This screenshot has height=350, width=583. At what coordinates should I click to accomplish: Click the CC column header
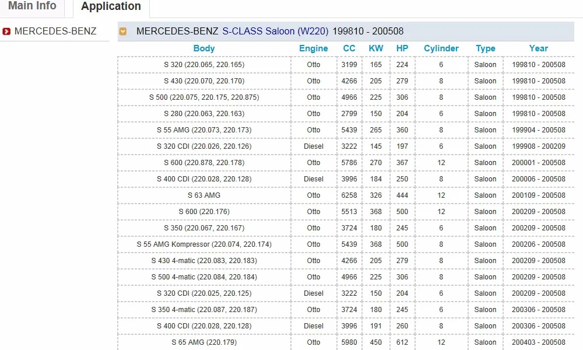[349, 48]
